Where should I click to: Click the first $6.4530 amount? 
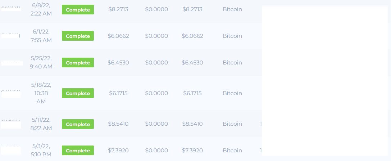(x=118, y=62)
